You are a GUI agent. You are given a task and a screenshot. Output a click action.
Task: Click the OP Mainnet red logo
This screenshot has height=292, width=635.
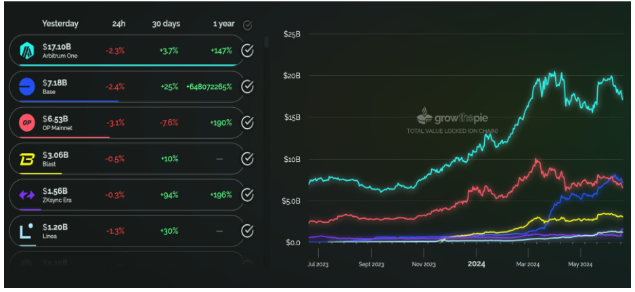pyautogui.click(x=27, y=123)
